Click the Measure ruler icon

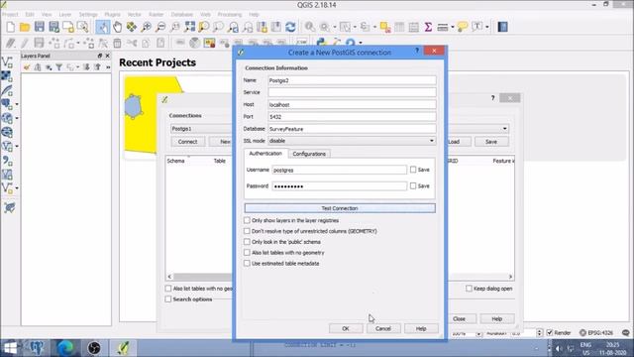pyautogui.click(x=443, y=27)
